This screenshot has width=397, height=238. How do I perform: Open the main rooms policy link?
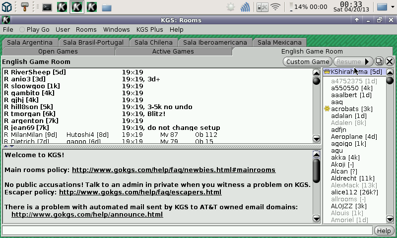coord(174,170)
